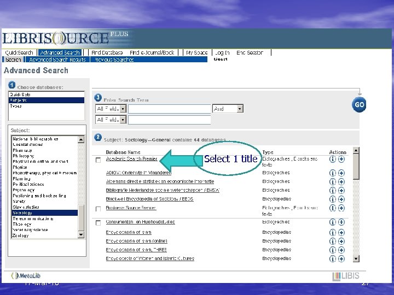Select Philosophy in the Subject list
Viewport: 394px width, 295px height.
point(45,156)
